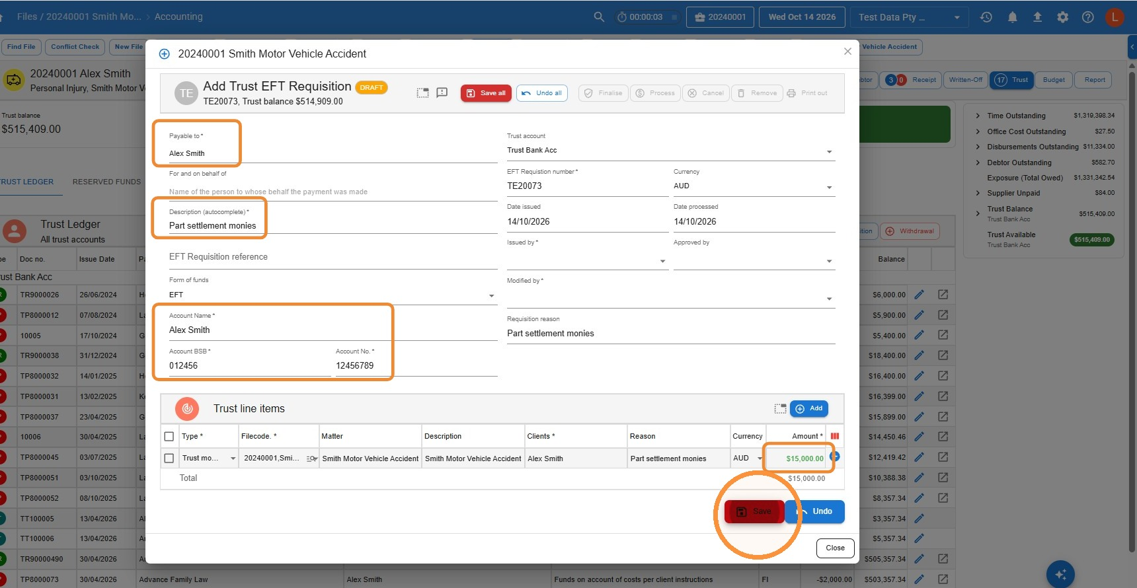The width and height of the screenshot is (1137, 588).
Task: Click the Account BSB field
Action: (250, 366)
